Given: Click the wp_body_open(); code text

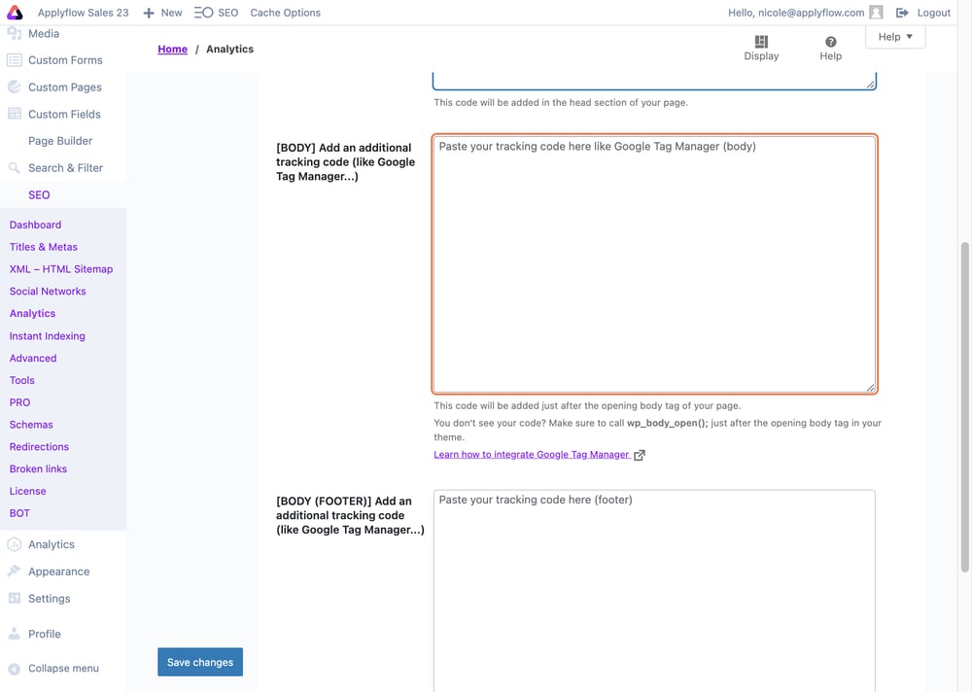Looking at the screenshot, I should [x=667, y=423].
